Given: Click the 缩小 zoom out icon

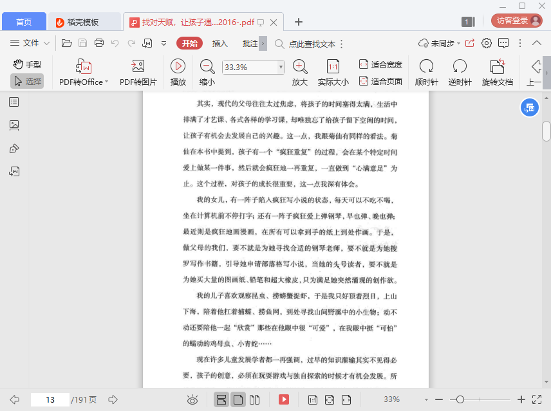Looking at the screenshot, I should click(207, 72).
